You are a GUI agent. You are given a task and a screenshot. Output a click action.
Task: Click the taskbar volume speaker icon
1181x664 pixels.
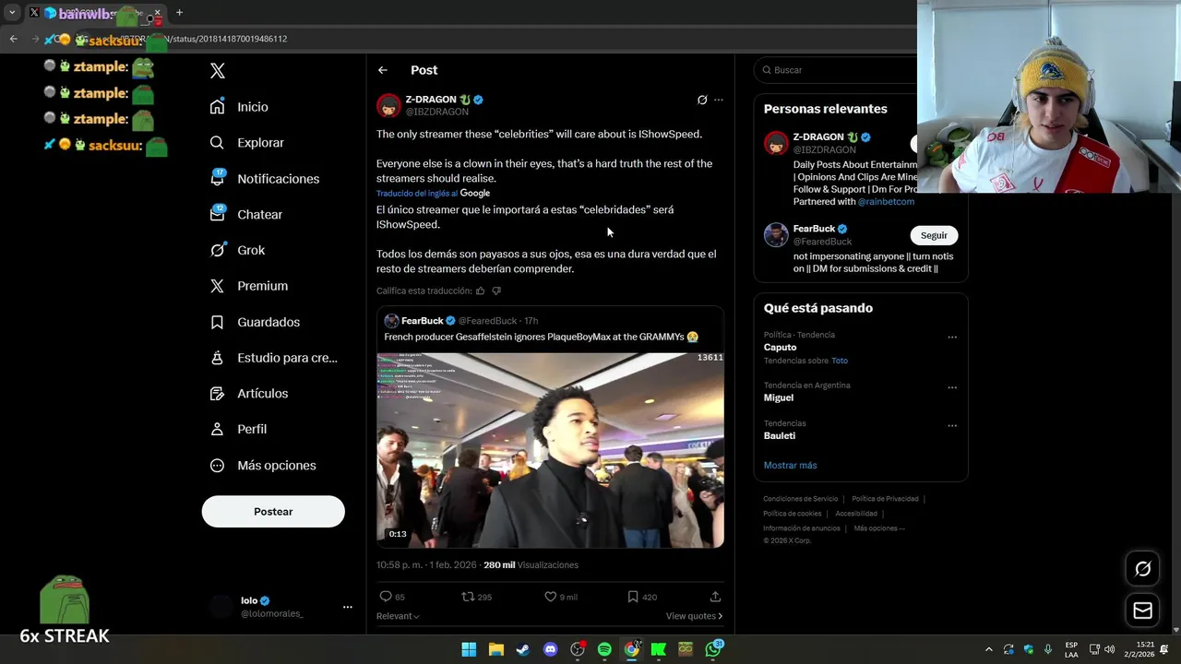click(x=1109, y=649)
